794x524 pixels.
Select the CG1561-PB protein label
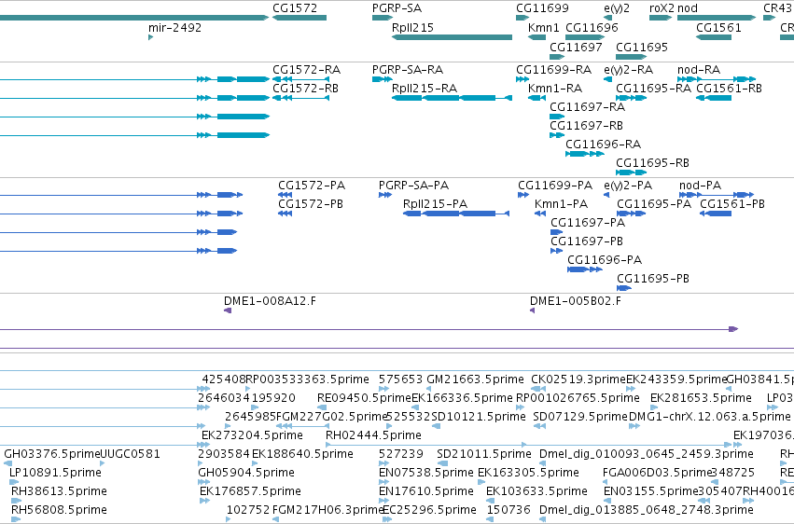tap(732, 204)
